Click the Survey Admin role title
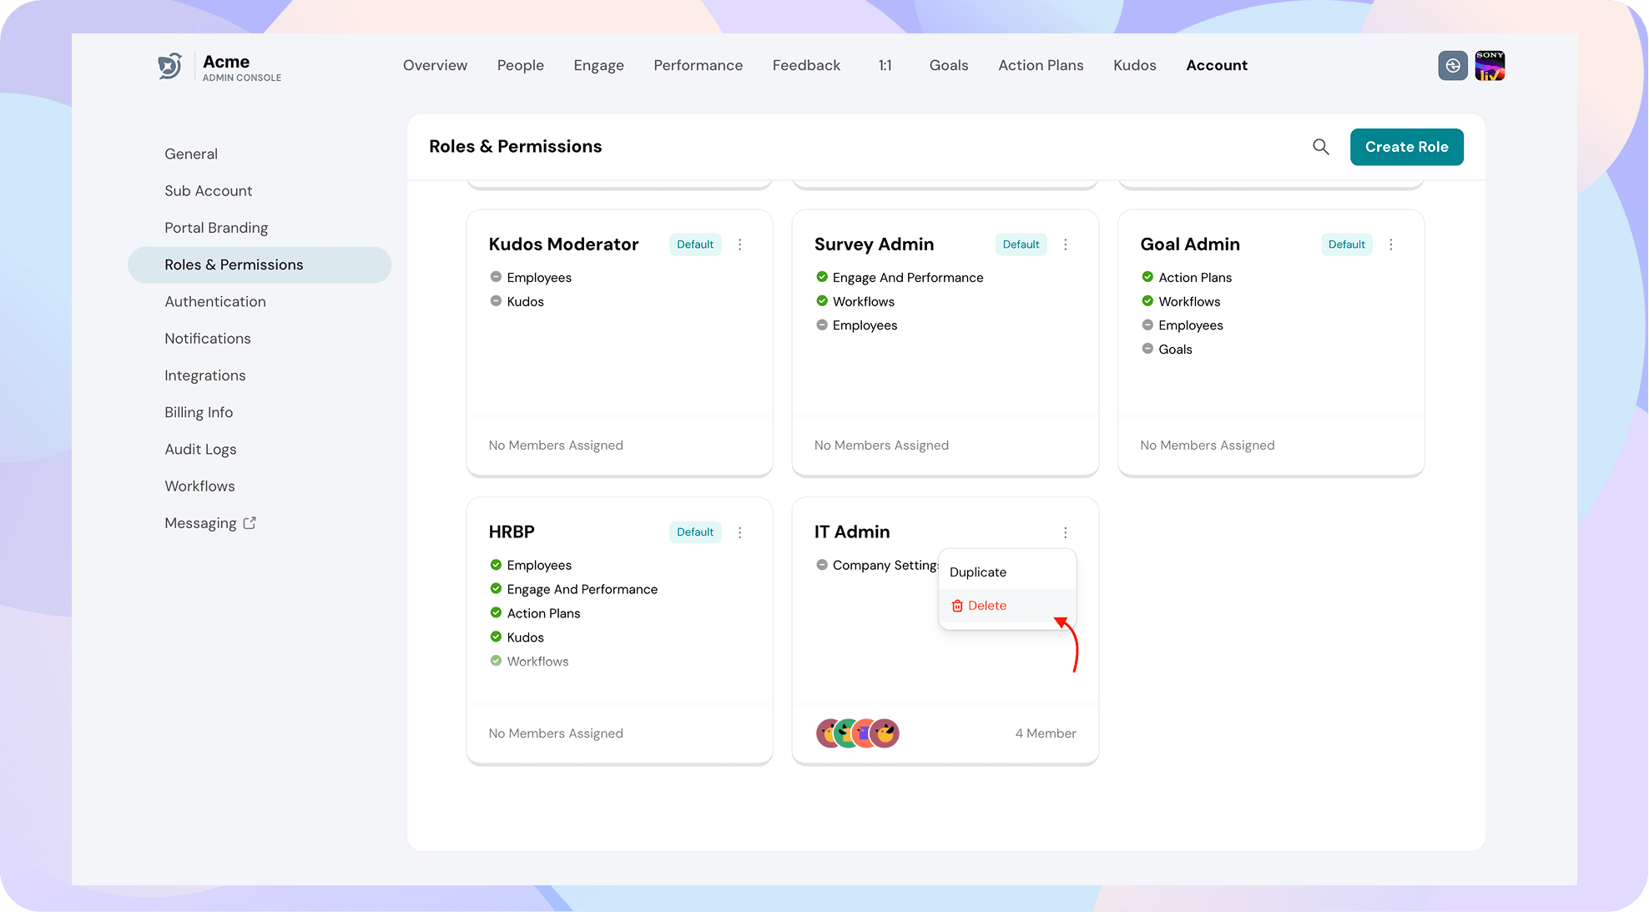This screenshot has width=1649, height=912. click(x=875, y=244)
